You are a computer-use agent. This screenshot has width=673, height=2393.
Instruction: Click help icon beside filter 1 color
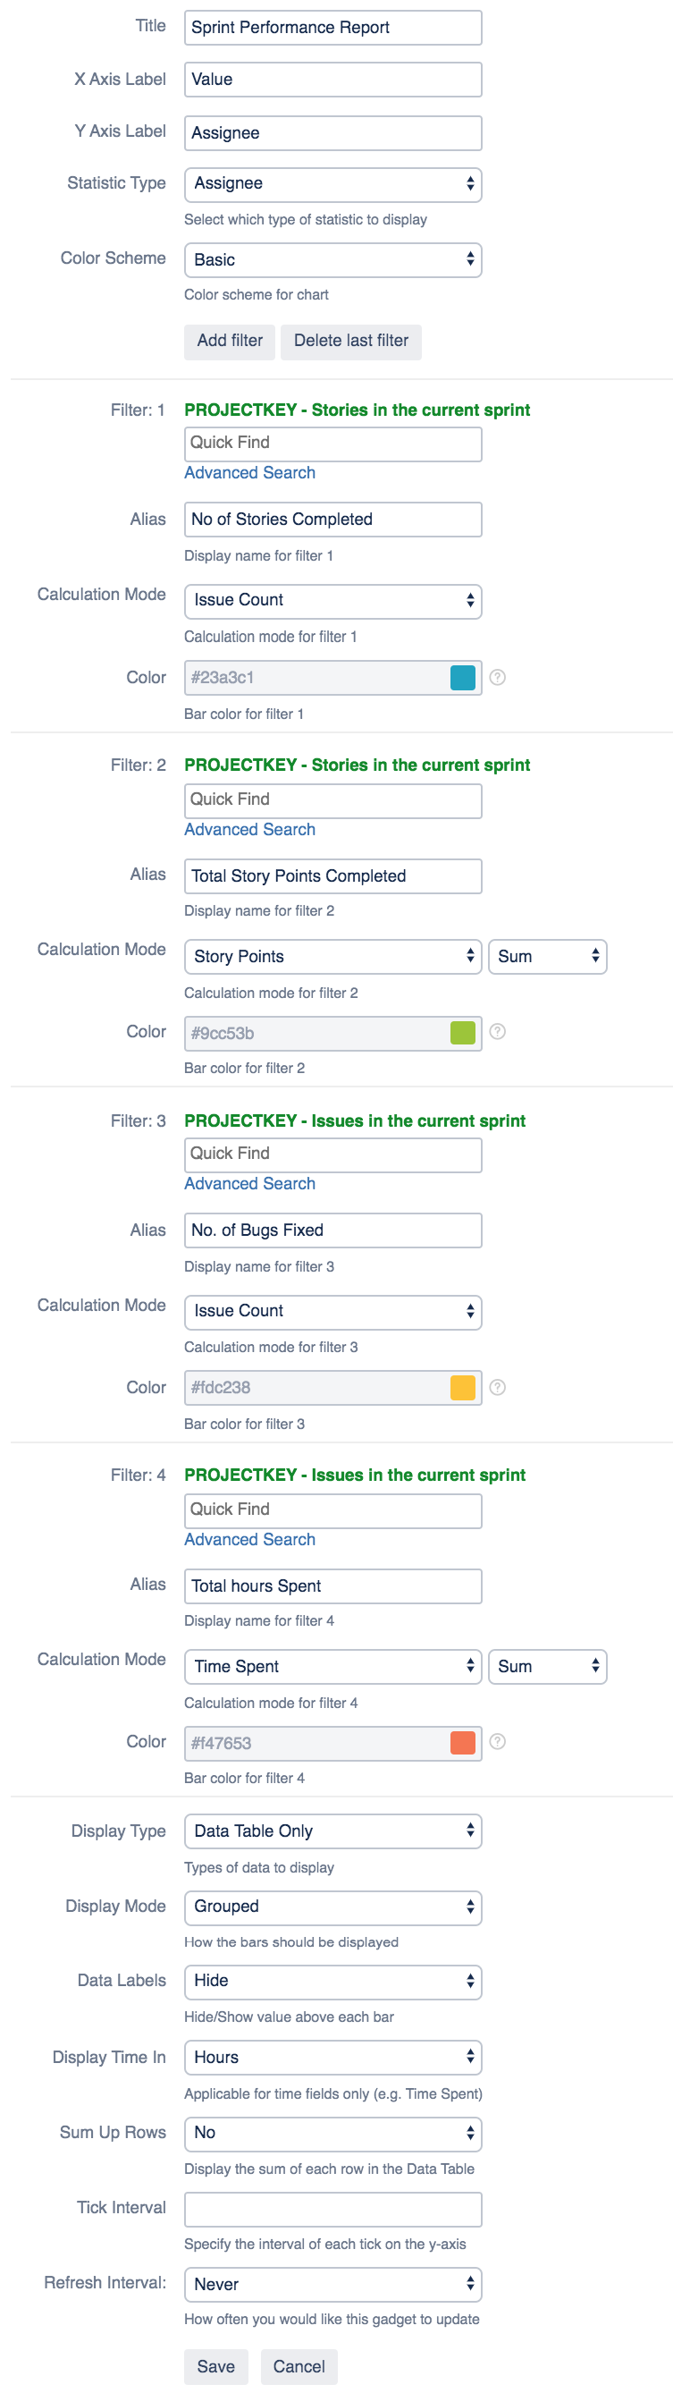point(498,677)
